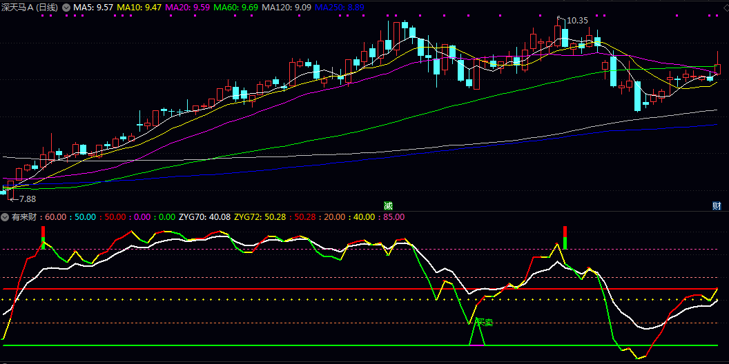Click the green 减 marker icon
The height and width of the screenshot is (364, 729).
tap(388, 205)
